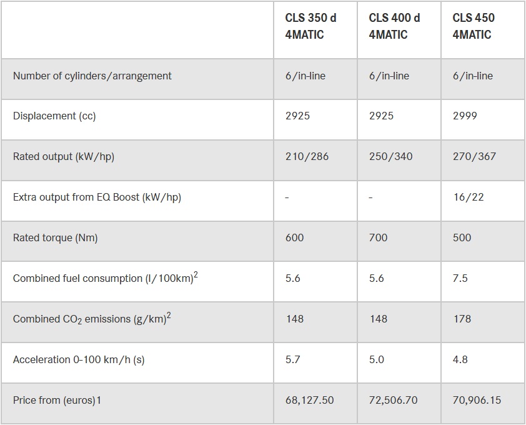
Task: Click the 2999 displacement value
Action: pos(465,116)
